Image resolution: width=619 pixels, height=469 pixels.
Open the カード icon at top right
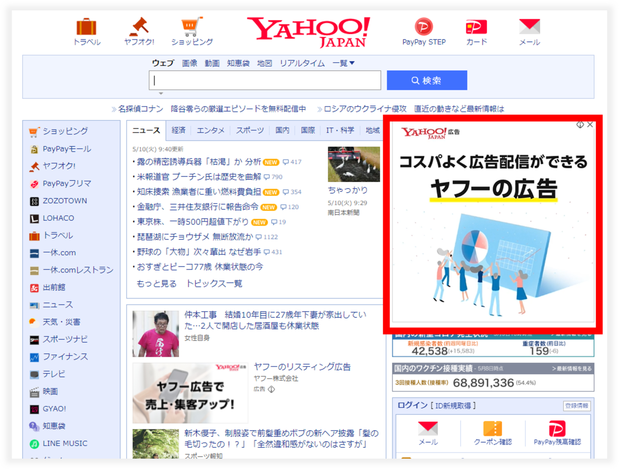tap(476, 27)
